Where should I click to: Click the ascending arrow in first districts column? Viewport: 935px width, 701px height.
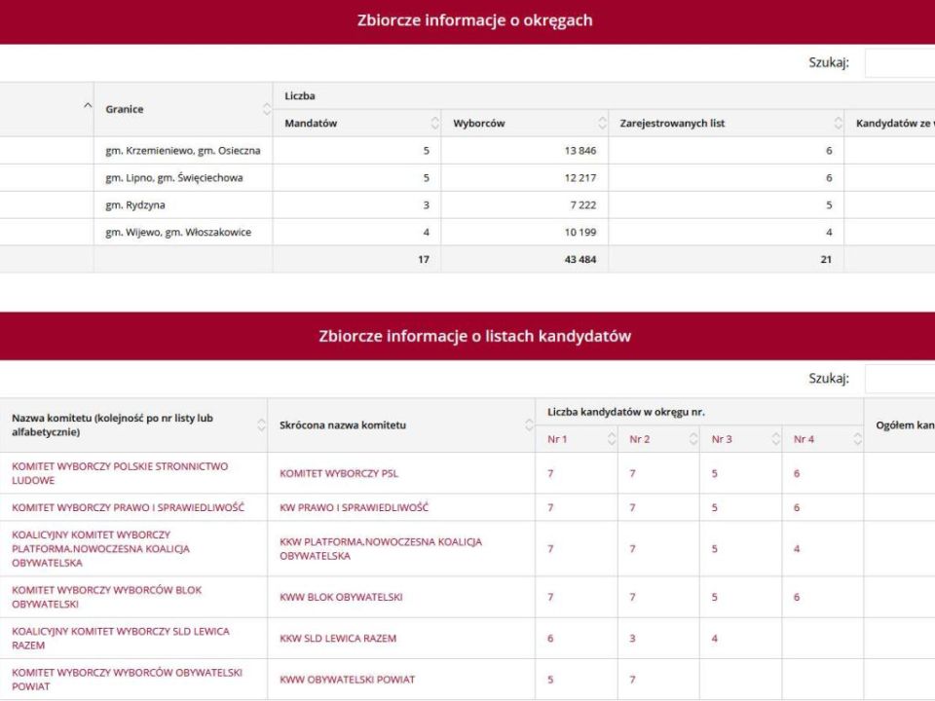tap(88, 105)
